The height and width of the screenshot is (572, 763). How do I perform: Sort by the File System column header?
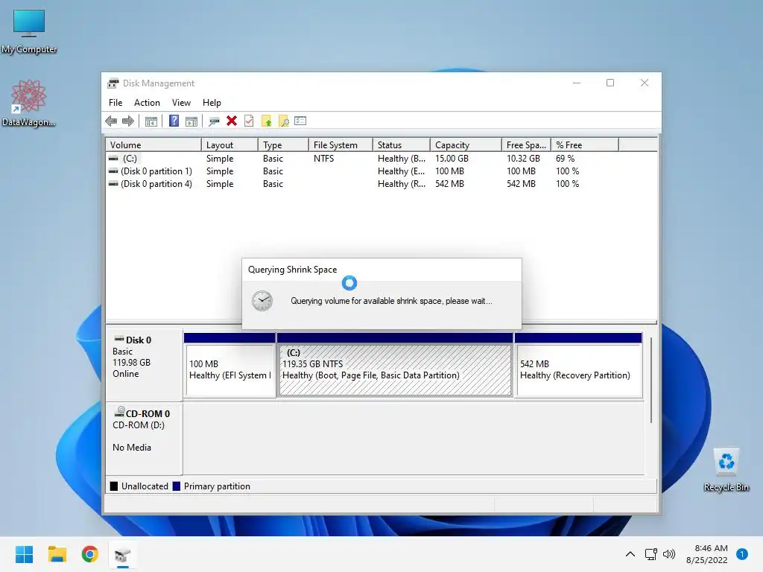(x=341, y=145)
